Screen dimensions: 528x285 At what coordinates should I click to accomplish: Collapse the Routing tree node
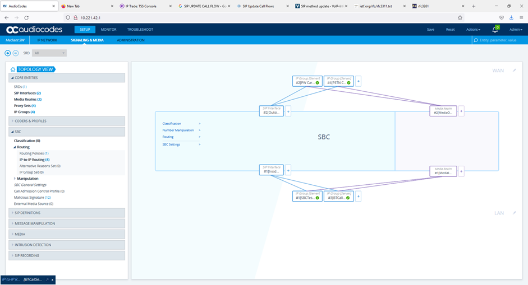click(x=15, y=147)
